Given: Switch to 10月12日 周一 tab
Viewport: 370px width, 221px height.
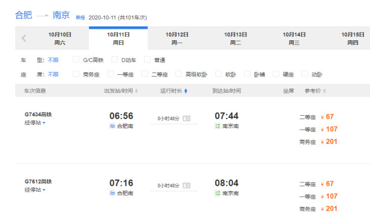Looking at the screenshot, I should [177, 39].
